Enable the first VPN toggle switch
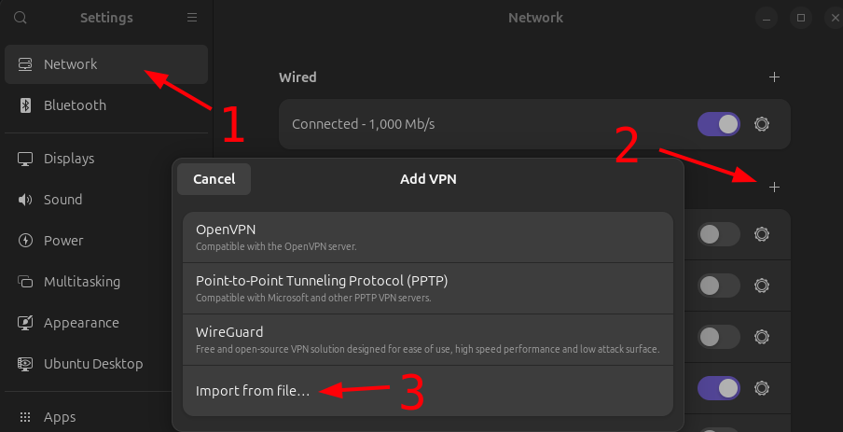The image size is (843, 432). 718,234
